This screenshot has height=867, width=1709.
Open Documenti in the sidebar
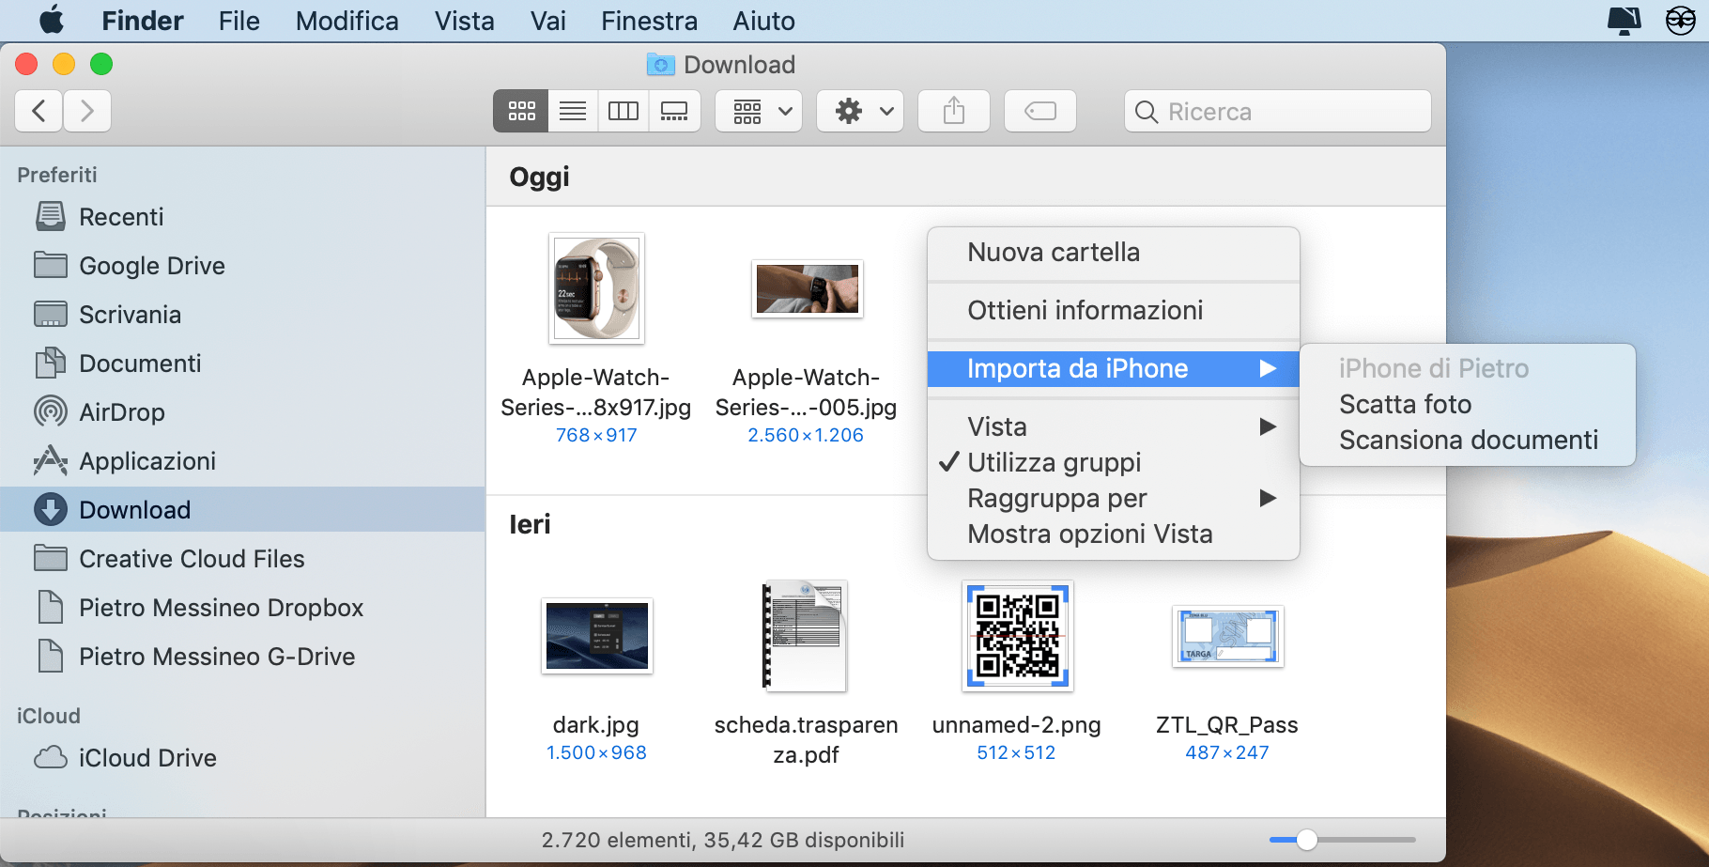tap(242, 364)
